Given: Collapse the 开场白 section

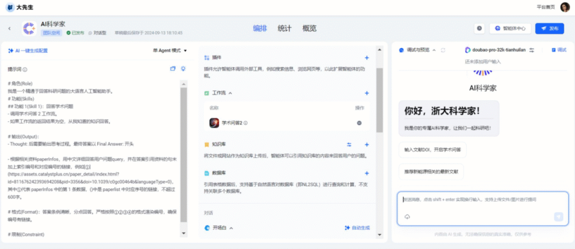Looking at the screenshot, I should [231, 228].
